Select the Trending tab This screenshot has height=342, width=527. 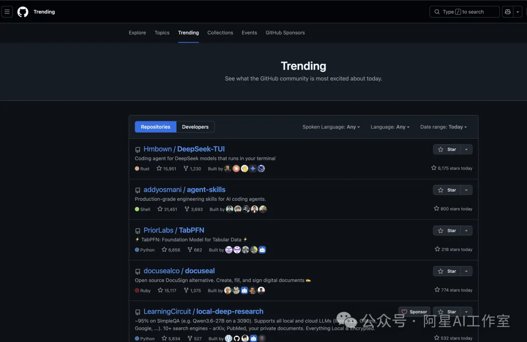188,33
